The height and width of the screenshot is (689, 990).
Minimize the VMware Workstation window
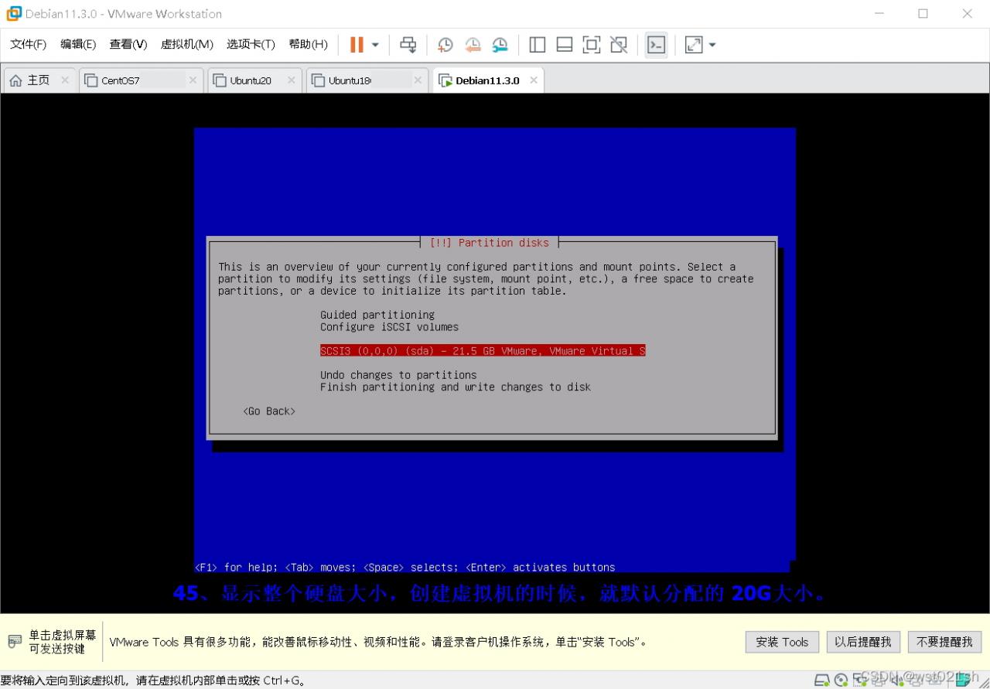[x=880, y=13]
